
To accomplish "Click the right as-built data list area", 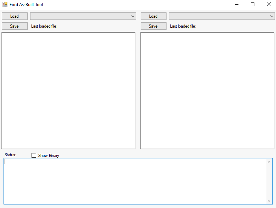I will pos(208,90).
